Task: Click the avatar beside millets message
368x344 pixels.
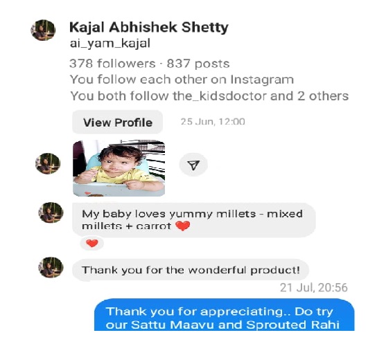Action: [x=51, y=212]
